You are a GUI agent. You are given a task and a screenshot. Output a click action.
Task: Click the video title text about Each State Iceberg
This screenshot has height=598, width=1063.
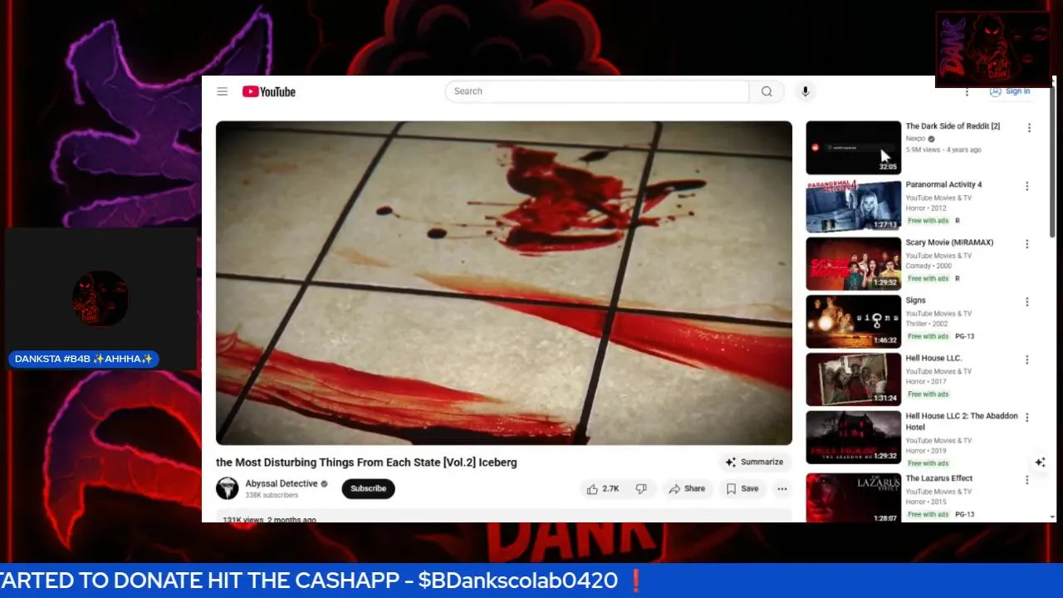(x=366, y=463)
